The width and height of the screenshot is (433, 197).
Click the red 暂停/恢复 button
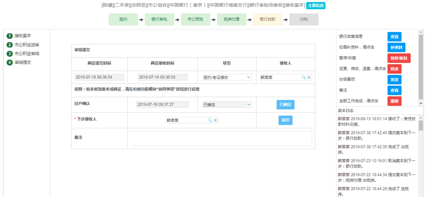pos(399,58)
